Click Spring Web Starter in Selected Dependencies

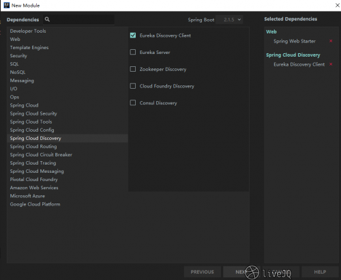(x=295, y=41)
